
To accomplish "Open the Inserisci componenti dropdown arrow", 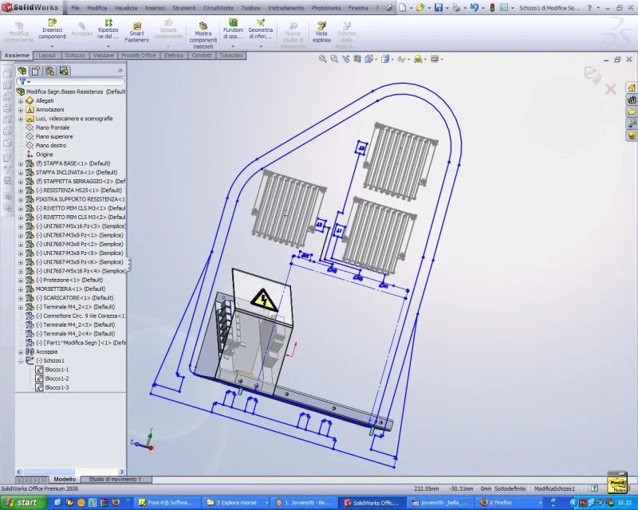I will (52, 46).
